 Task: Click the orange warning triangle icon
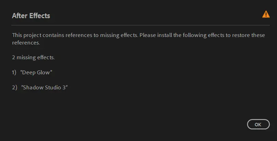tap(266, 14)
